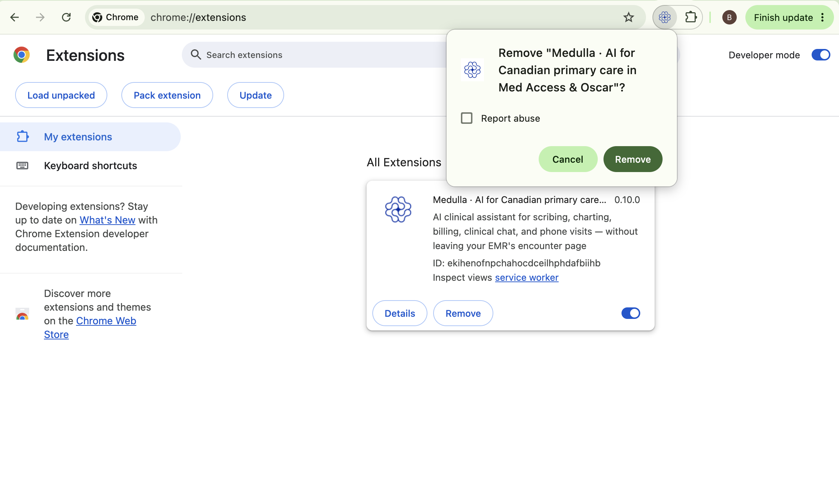Click the keyboard icon in the sidebar
This screenshot has width=839, height=496.
22,166
